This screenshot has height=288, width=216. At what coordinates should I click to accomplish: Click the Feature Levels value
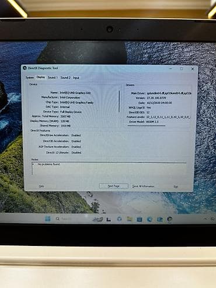tap(168, 117)
